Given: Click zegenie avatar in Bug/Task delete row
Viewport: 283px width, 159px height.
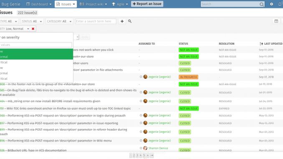Looking at the screenshot, I should pos(145,92).
